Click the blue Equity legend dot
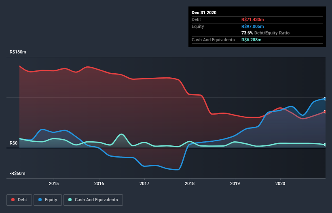Screen dimensions: 332x213 click(x=40, y=200)
